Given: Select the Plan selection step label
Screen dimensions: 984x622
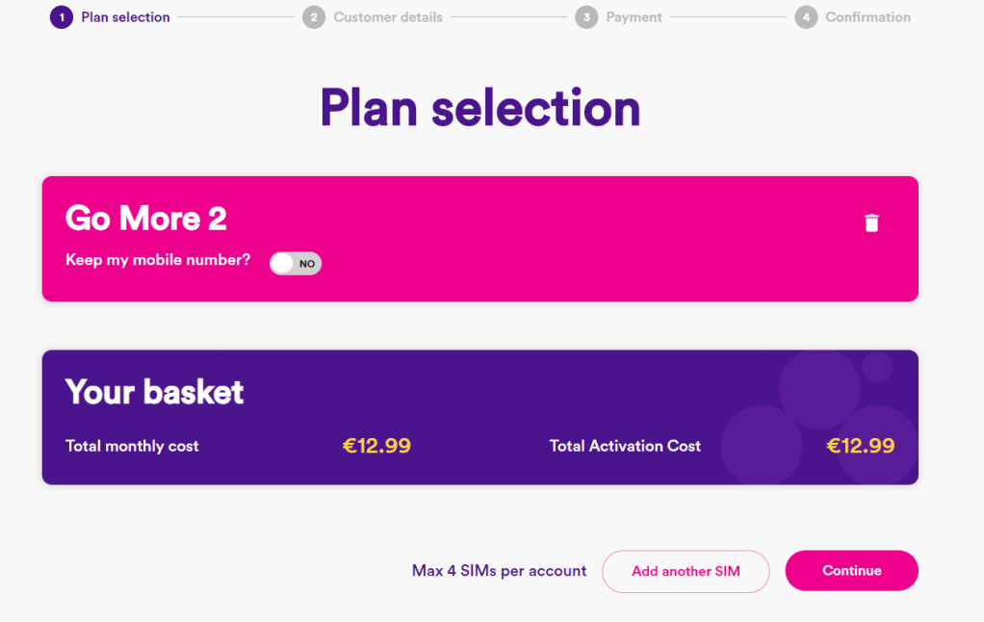Looking at the screenshot, I should [125, 17].
